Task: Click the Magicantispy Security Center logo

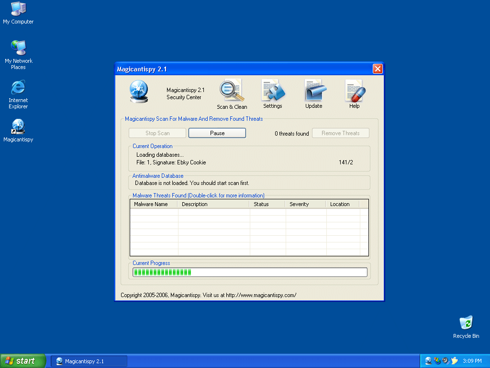Action: 139,91
